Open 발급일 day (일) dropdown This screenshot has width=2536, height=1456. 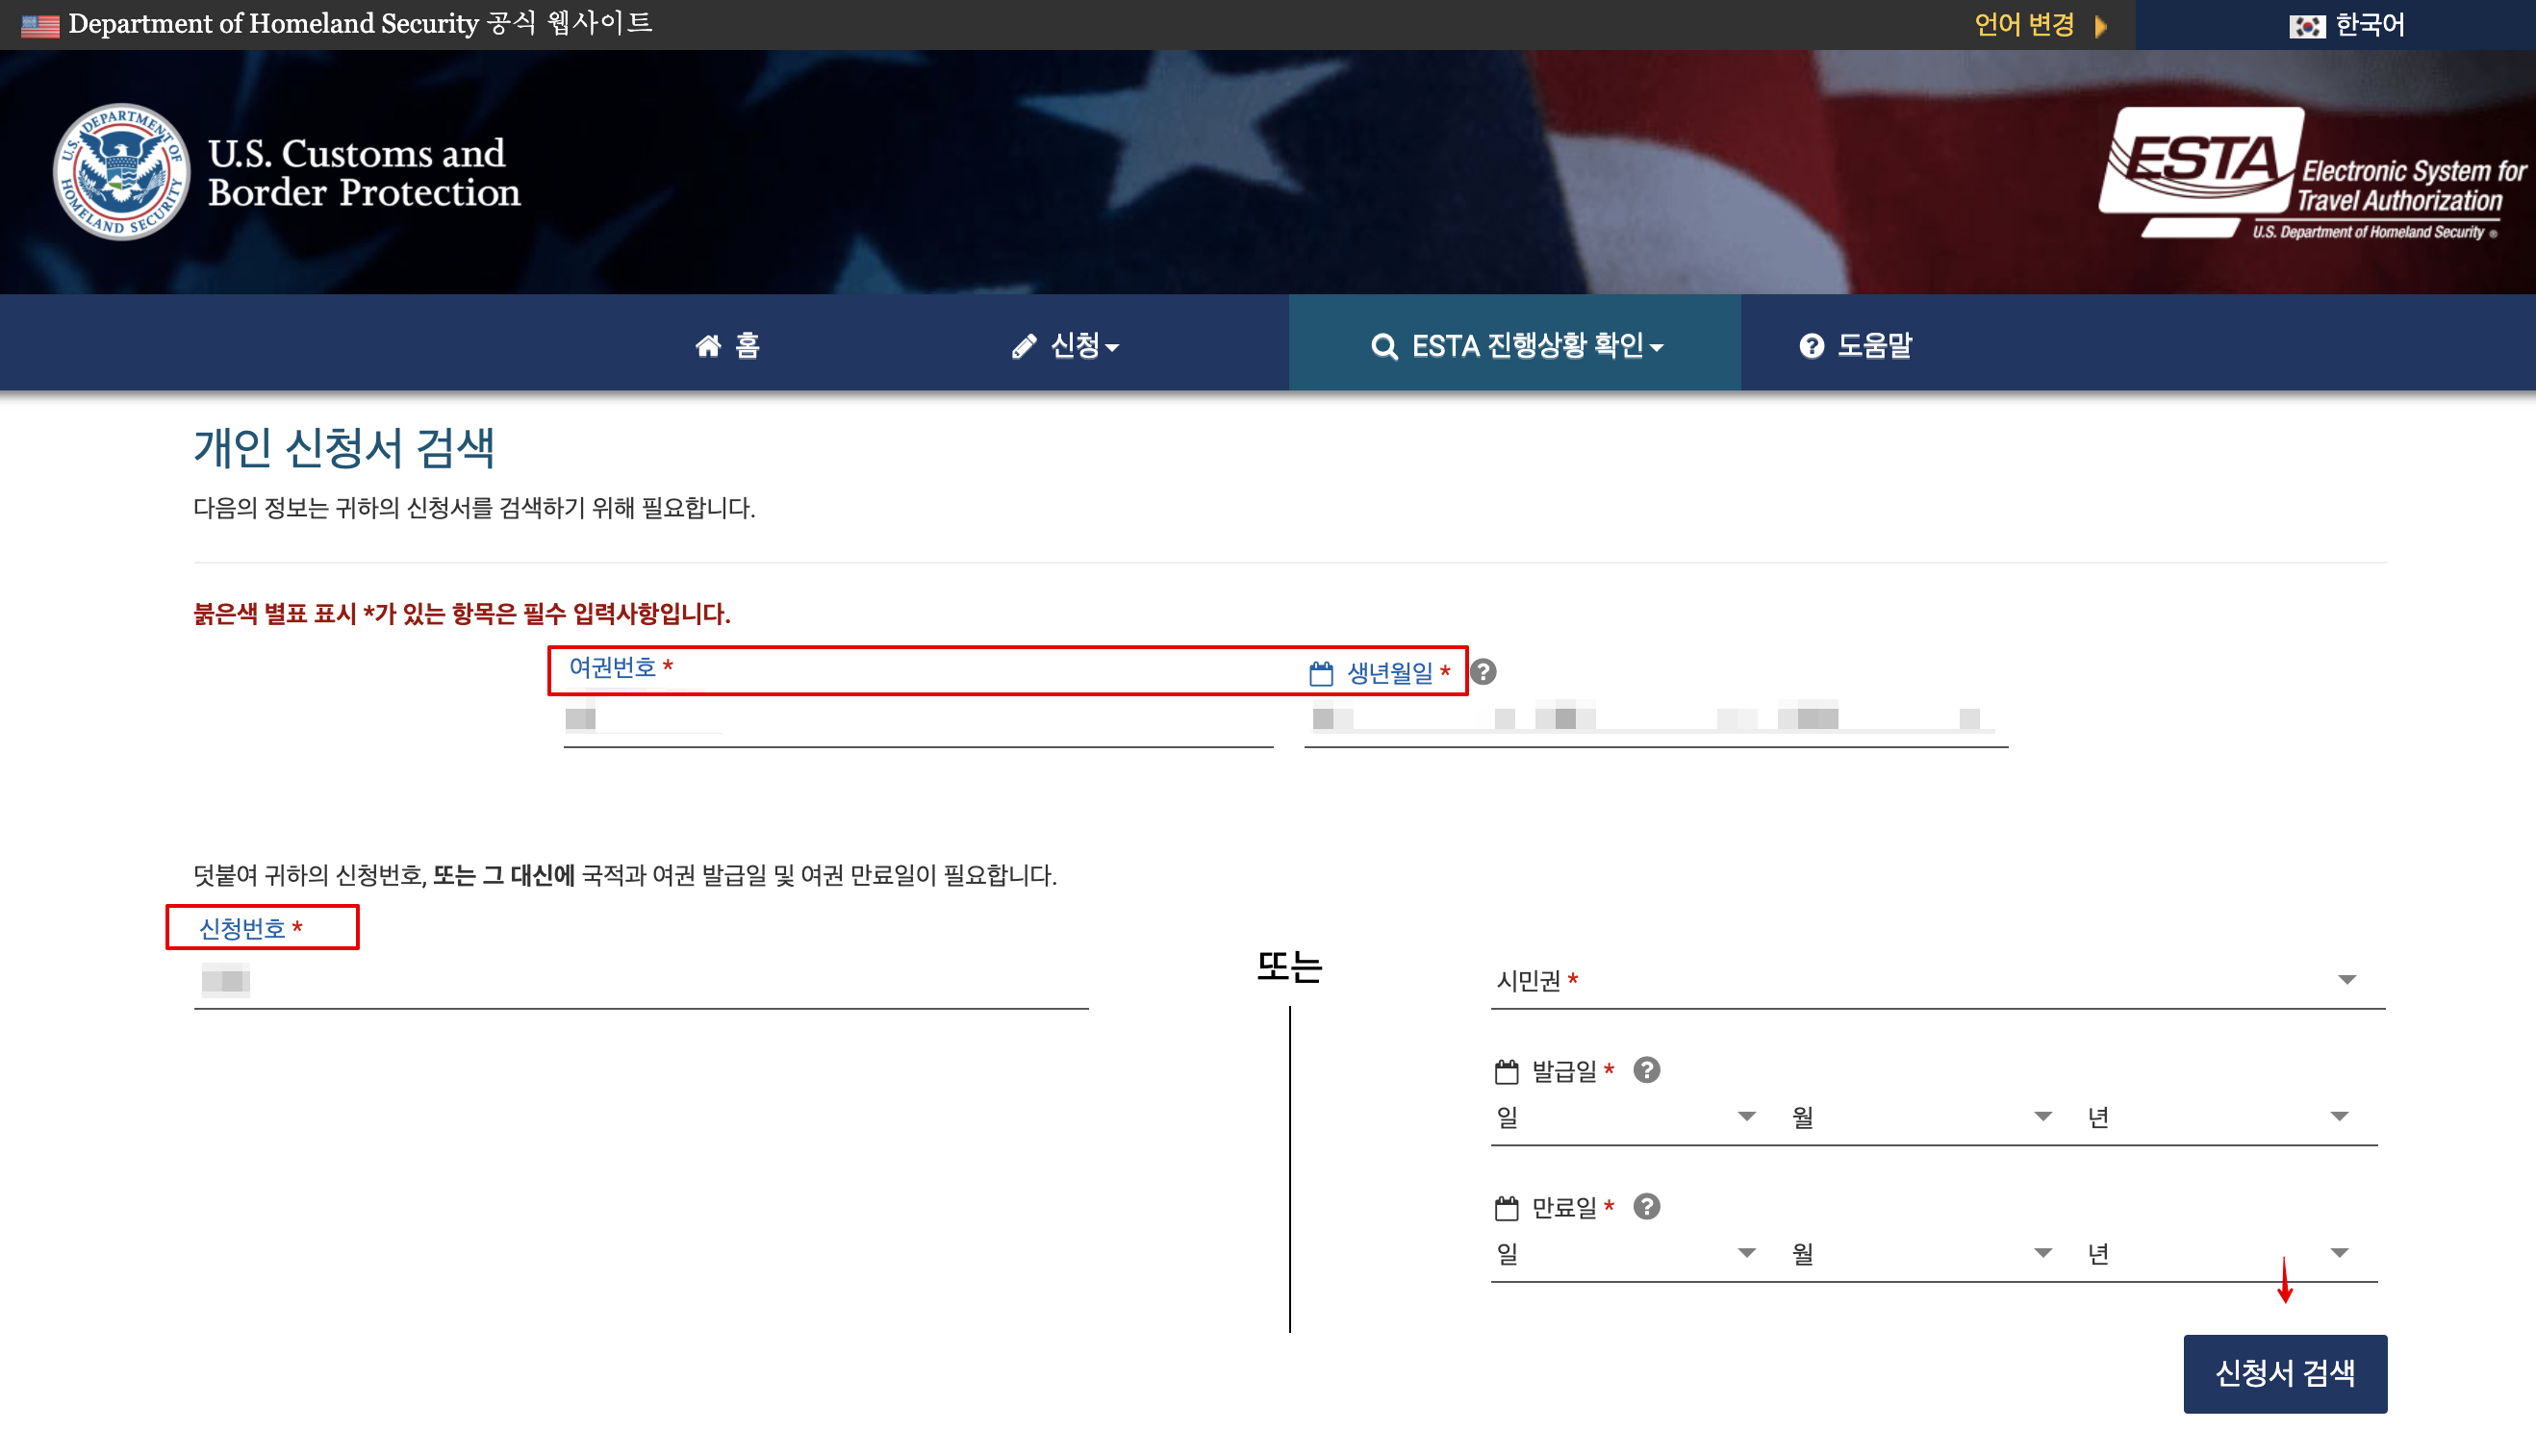point(1625,1116)
